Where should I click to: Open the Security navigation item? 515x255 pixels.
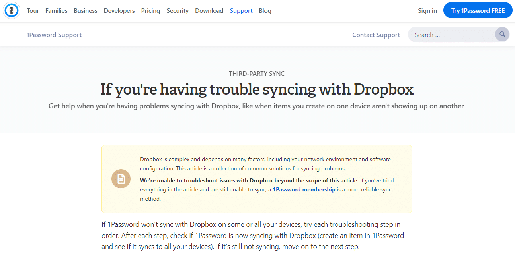click(178, 11)
